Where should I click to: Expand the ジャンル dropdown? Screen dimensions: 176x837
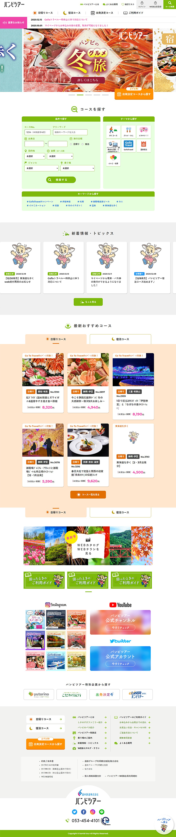(x=41, y=168)
